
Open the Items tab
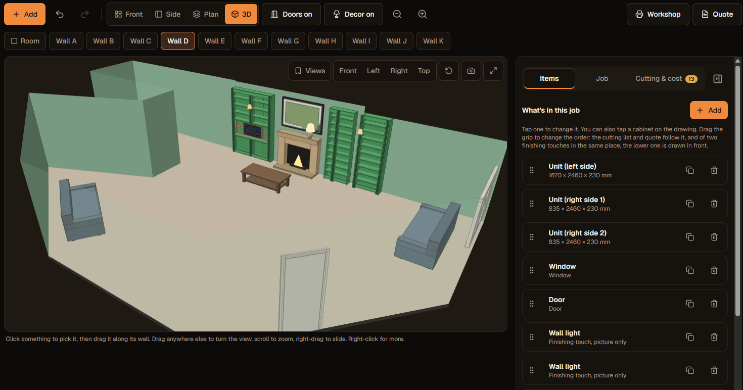[x=549, y=78]
